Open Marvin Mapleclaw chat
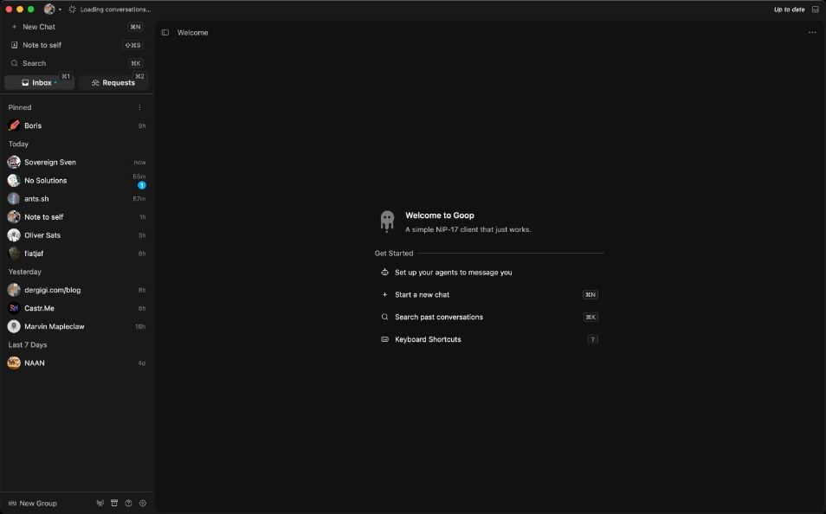The height and width of the screenshot is (514, 826). 76,326
